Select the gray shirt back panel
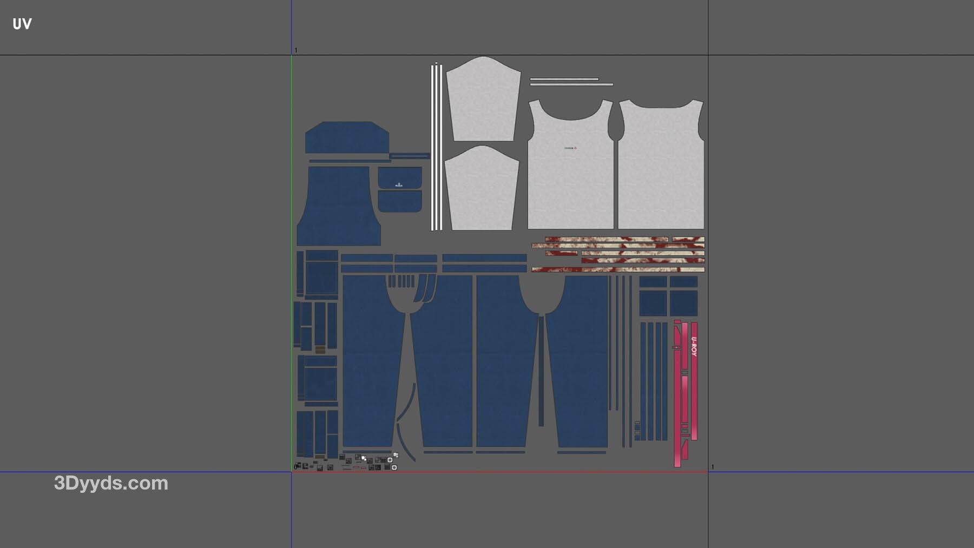The width and height of the screenshot is (974, 548). 661,173
